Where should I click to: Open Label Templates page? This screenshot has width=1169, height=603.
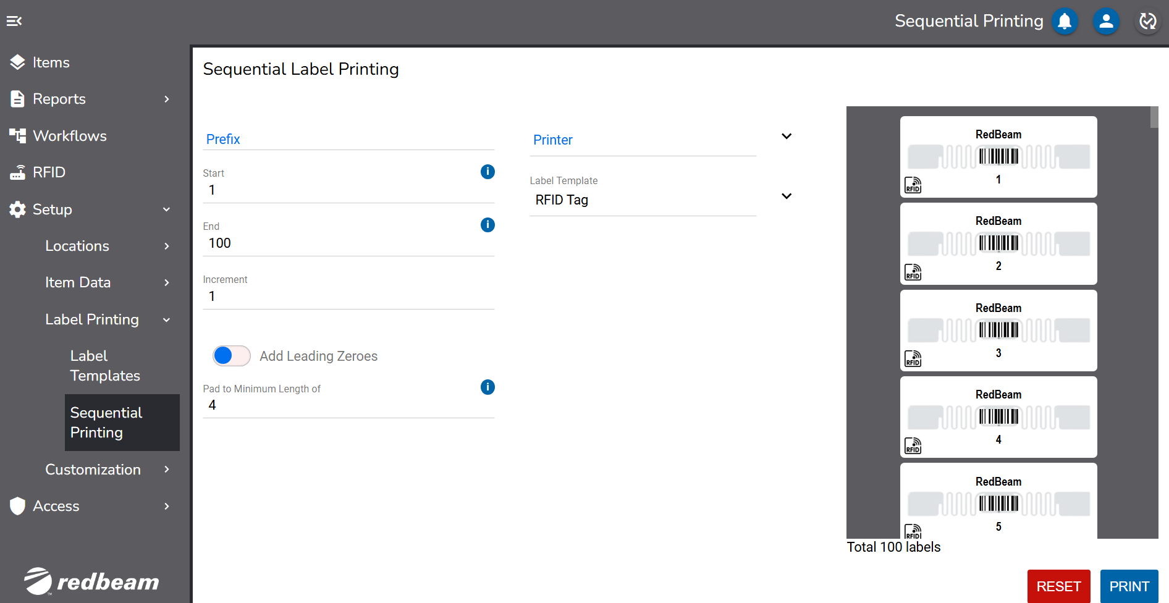pyautogui.click(x=105, y=366)
